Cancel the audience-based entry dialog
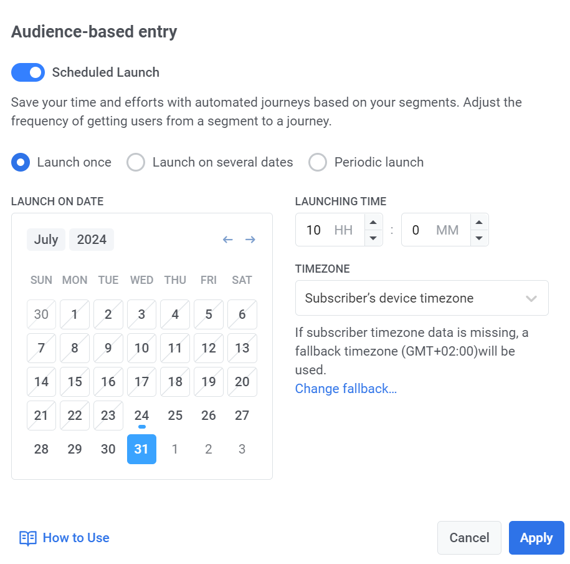The height and width of the screenshot is (564, 570). [x=469, y=538]
